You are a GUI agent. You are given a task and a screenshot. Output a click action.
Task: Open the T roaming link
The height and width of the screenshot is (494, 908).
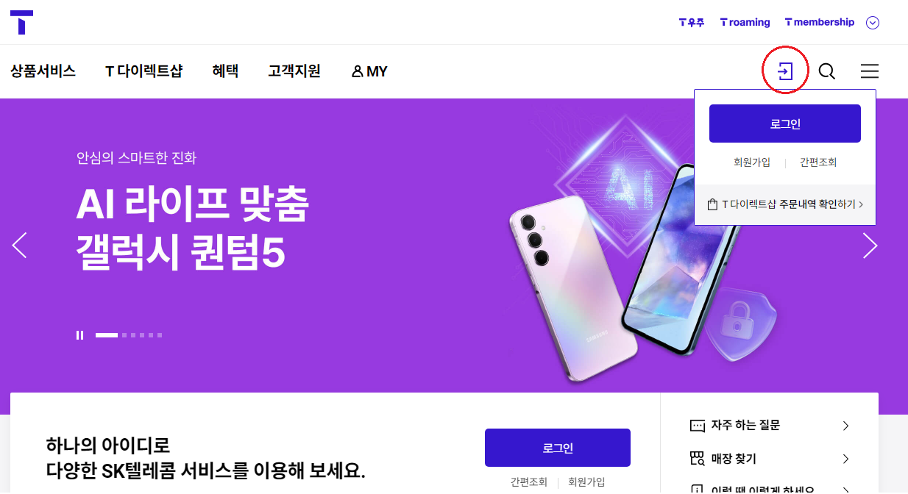pos(745,22)
